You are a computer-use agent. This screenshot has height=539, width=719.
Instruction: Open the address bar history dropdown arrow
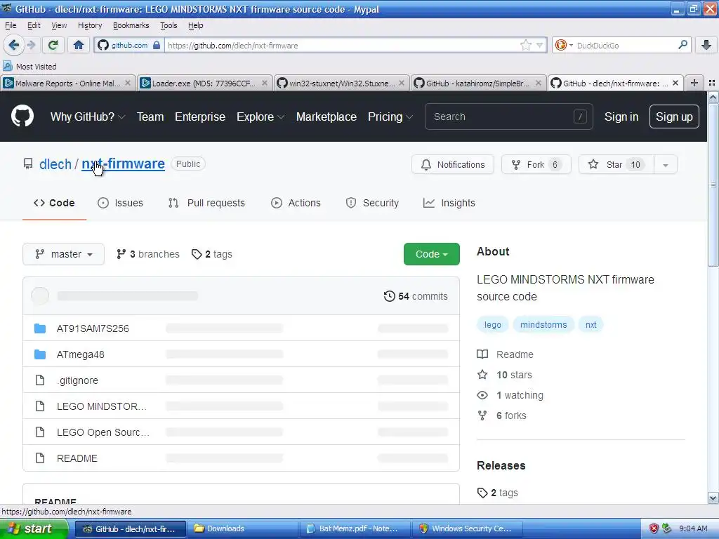540,45
